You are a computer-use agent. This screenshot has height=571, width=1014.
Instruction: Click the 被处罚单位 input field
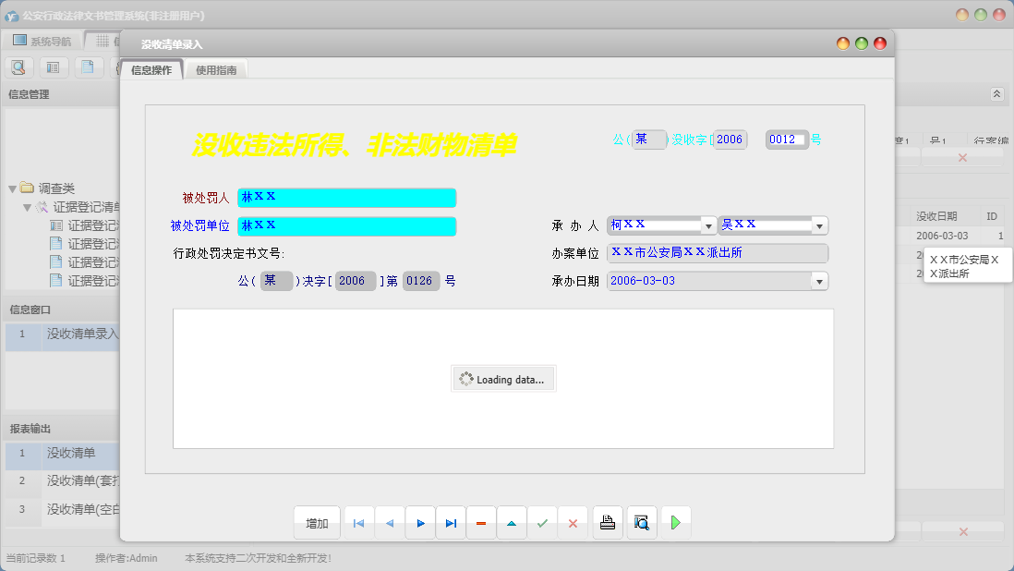346,226
